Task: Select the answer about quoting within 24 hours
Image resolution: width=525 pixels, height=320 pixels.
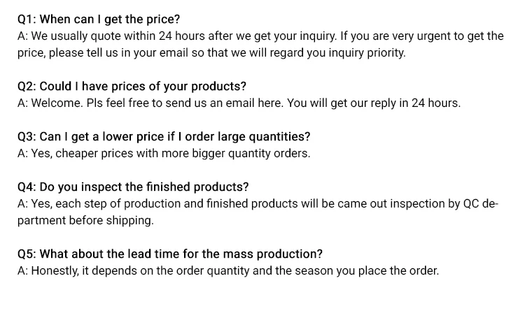Action: tap(260, 36)
